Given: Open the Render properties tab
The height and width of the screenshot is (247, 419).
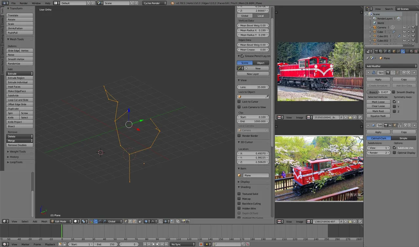Looking at the screenshot, I should (x=376, y=51).
